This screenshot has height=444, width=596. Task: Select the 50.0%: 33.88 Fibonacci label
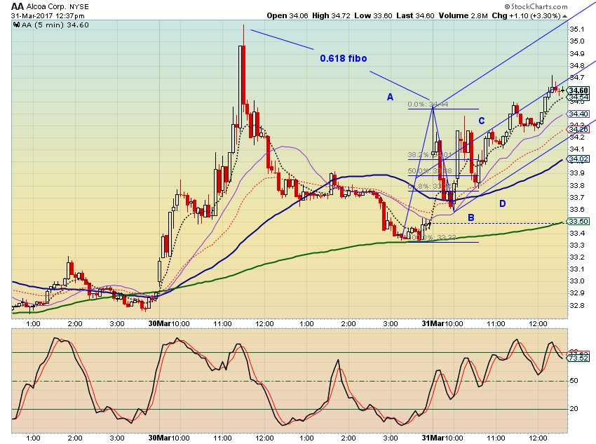(430, 170)
